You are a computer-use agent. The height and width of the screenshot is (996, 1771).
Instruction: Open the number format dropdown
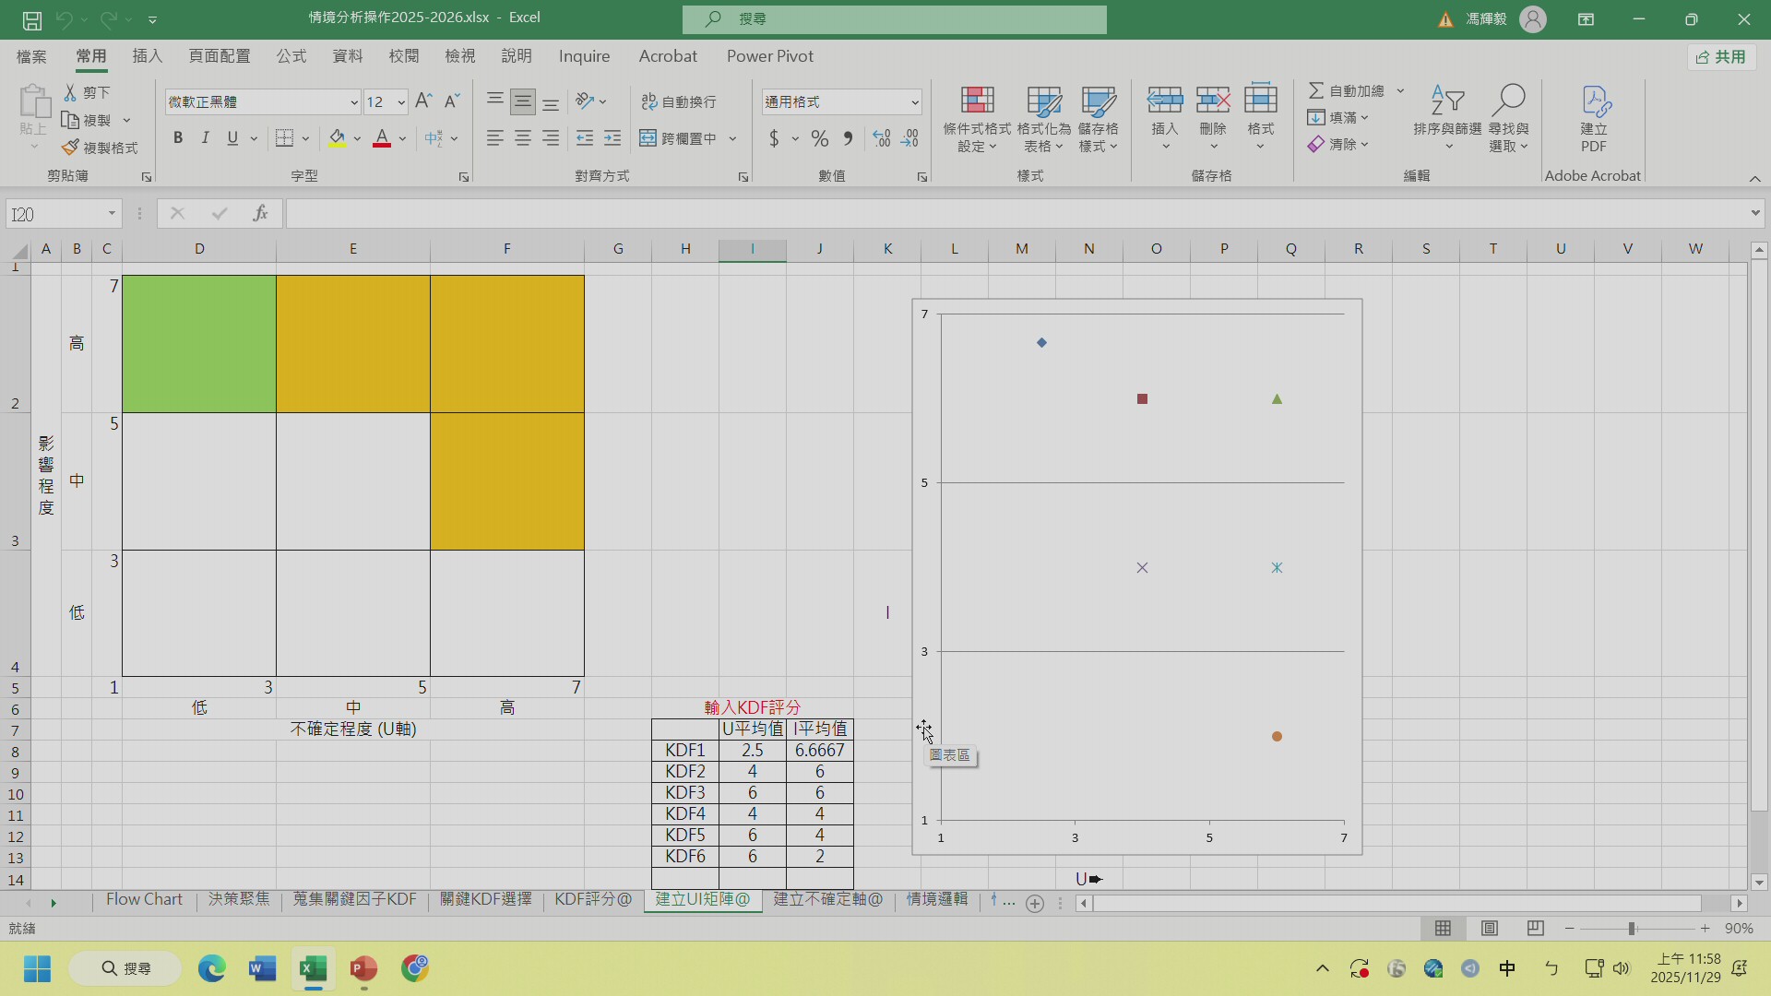coord(914,102)
